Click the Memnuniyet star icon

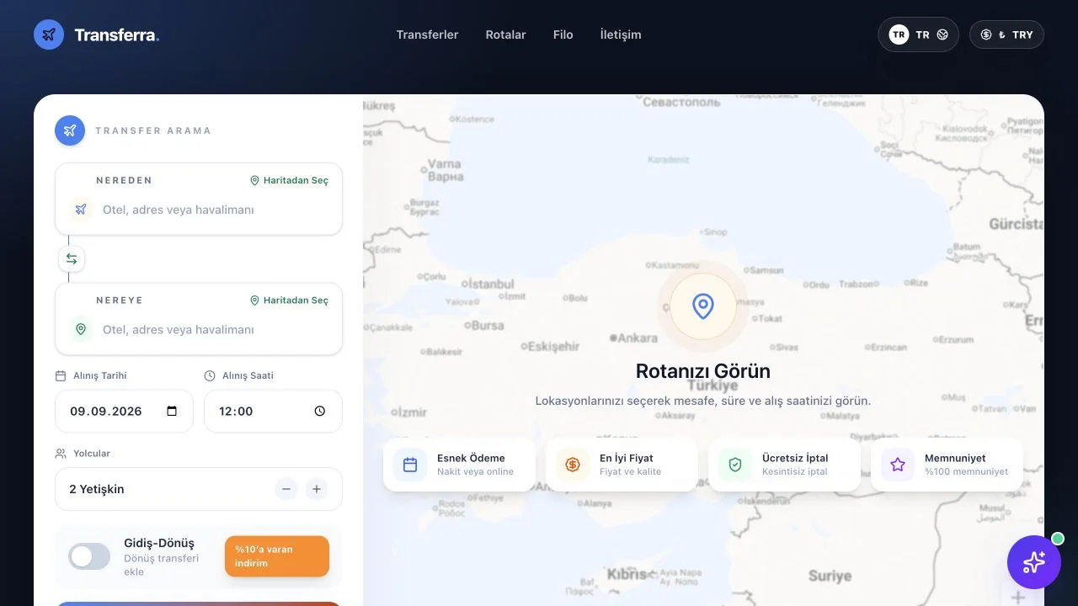(x=898, y=465)
